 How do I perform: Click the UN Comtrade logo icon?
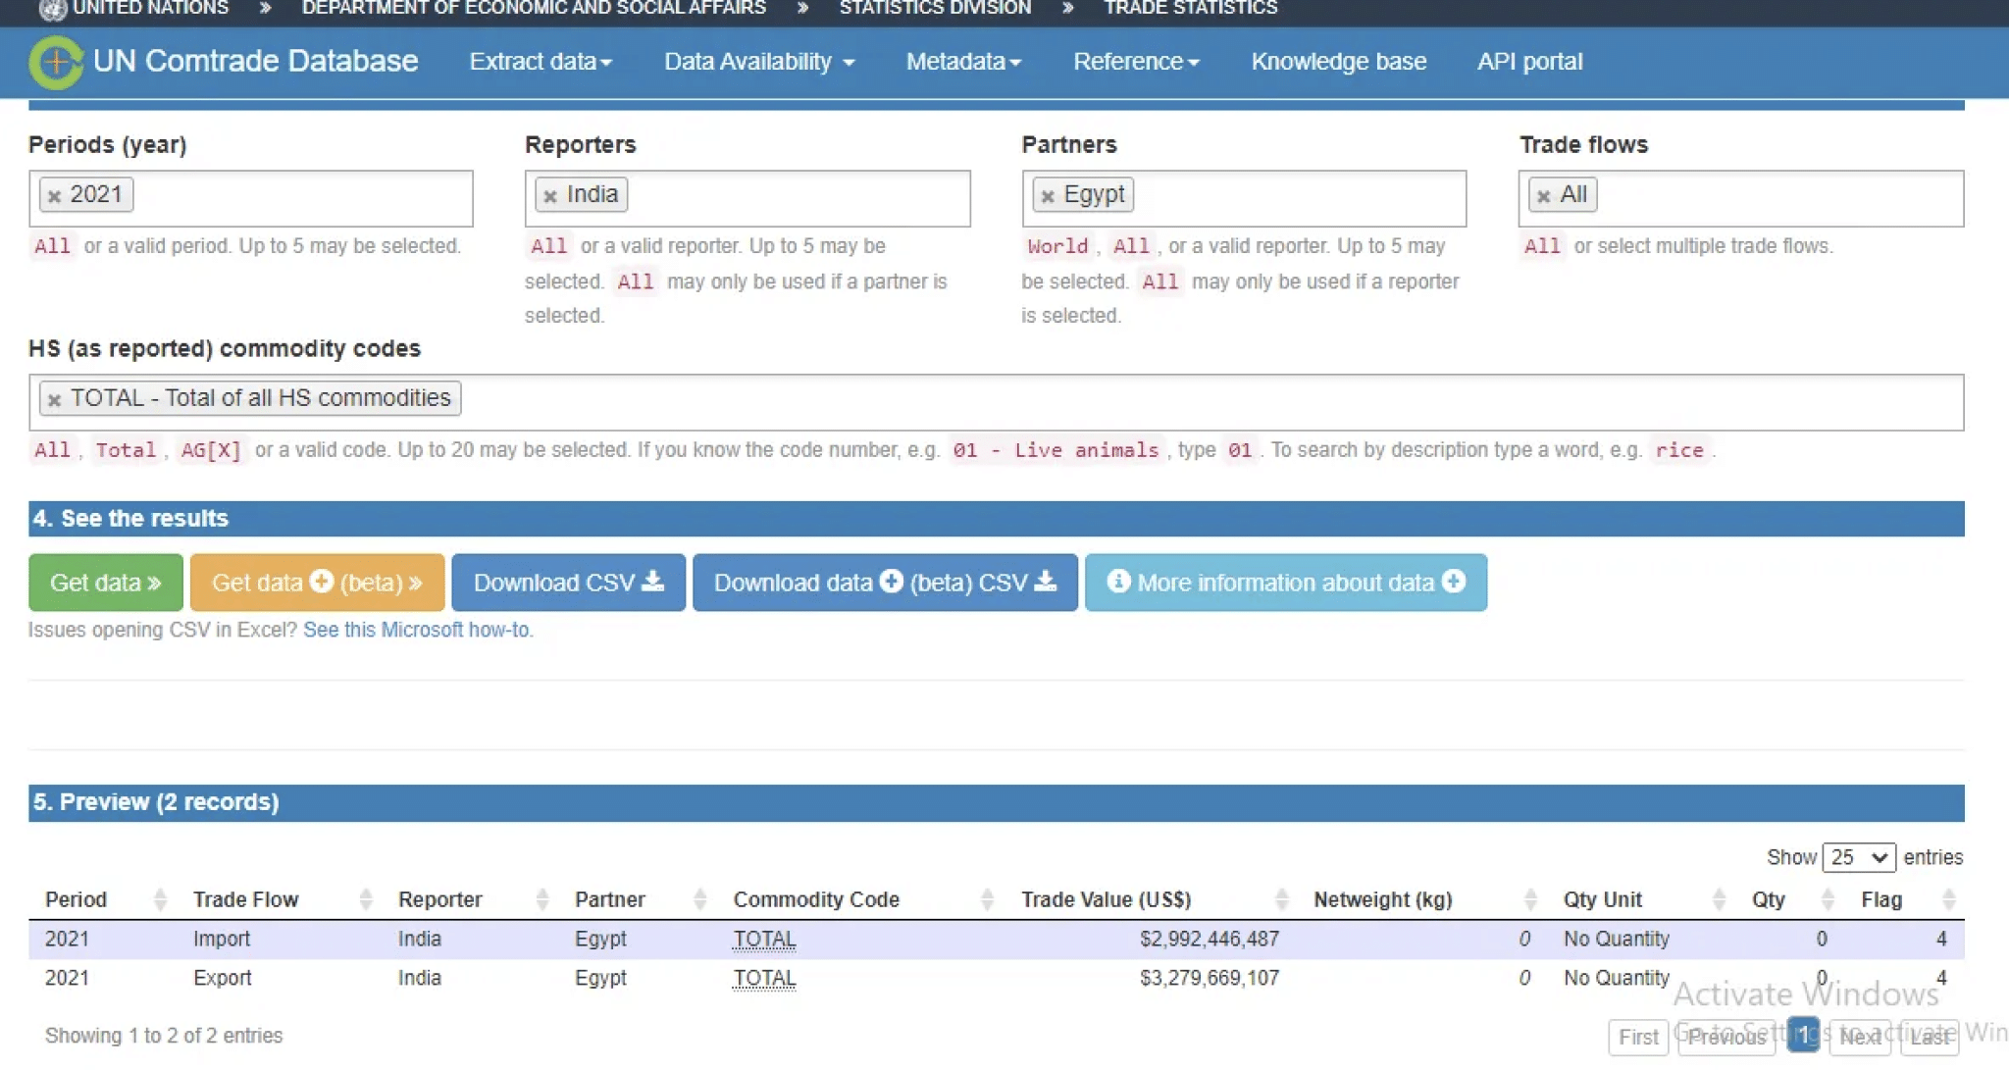(x=56, y=62)
